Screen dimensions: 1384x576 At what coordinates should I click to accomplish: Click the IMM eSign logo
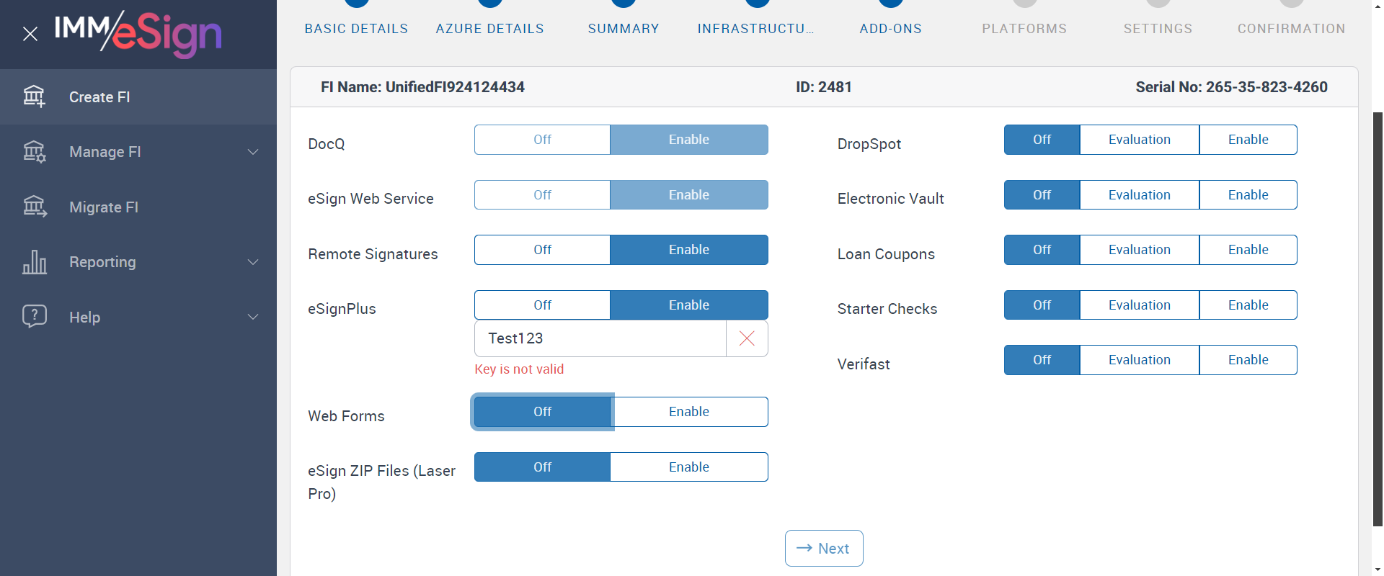point(138,34)
